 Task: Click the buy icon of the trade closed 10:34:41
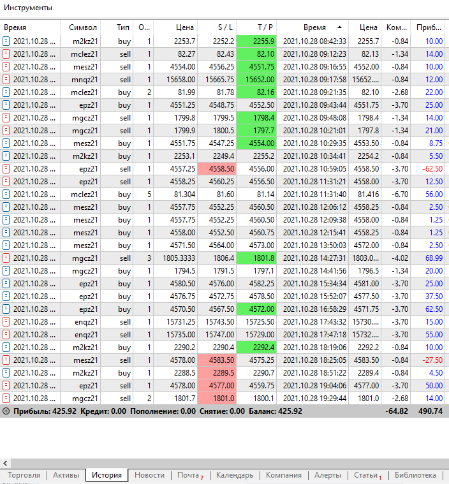6,156
